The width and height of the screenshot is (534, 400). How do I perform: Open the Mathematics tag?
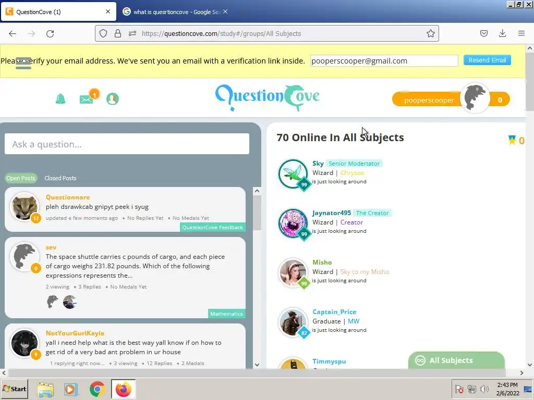226,314
